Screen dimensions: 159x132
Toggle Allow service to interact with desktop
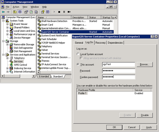pyautogui.click(x=81, y=58)
